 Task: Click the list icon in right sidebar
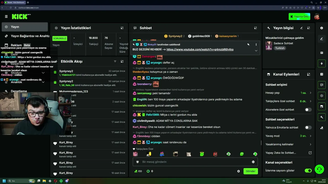coord(322,74)
